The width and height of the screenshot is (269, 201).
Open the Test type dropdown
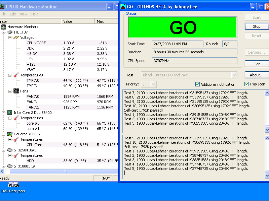[234, 75]
